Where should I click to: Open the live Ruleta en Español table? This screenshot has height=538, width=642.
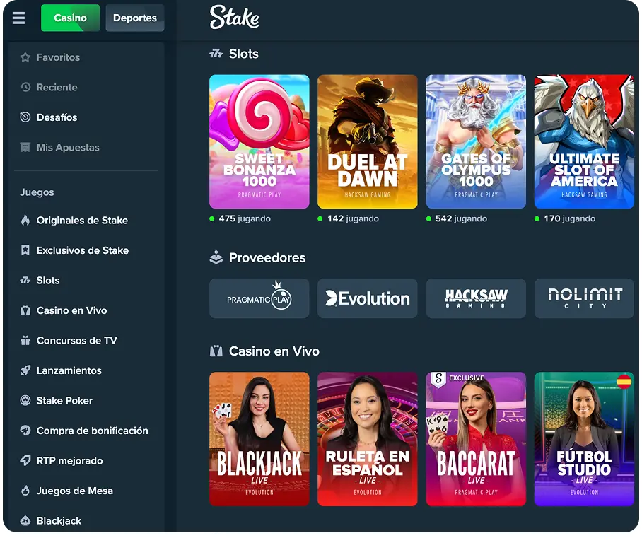click(x=367, y=438)
